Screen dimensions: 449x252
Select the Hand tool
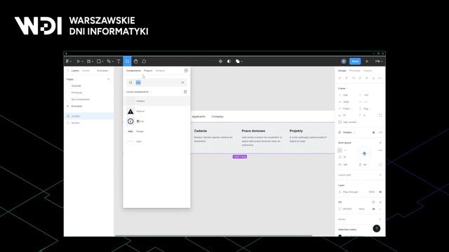[x=135, y=62]
